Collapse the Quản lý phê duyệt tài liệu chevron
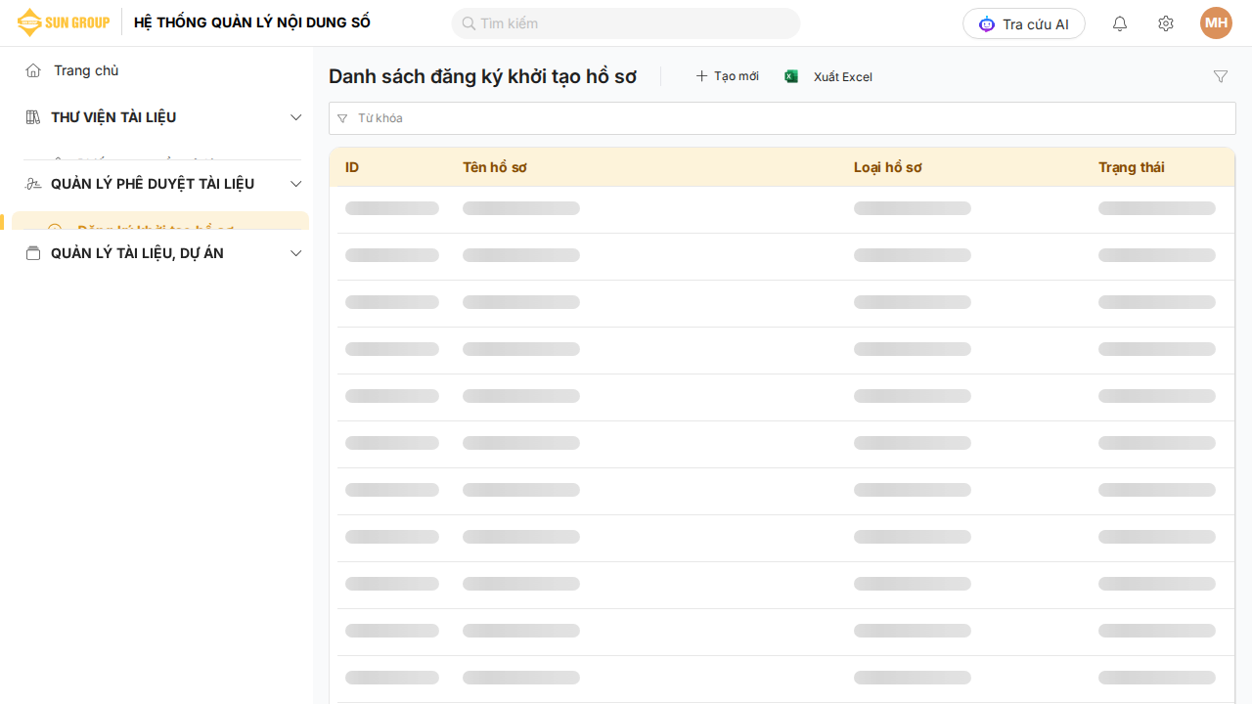This screenshot has width=1252, height=704. click(x=296, y=184)
